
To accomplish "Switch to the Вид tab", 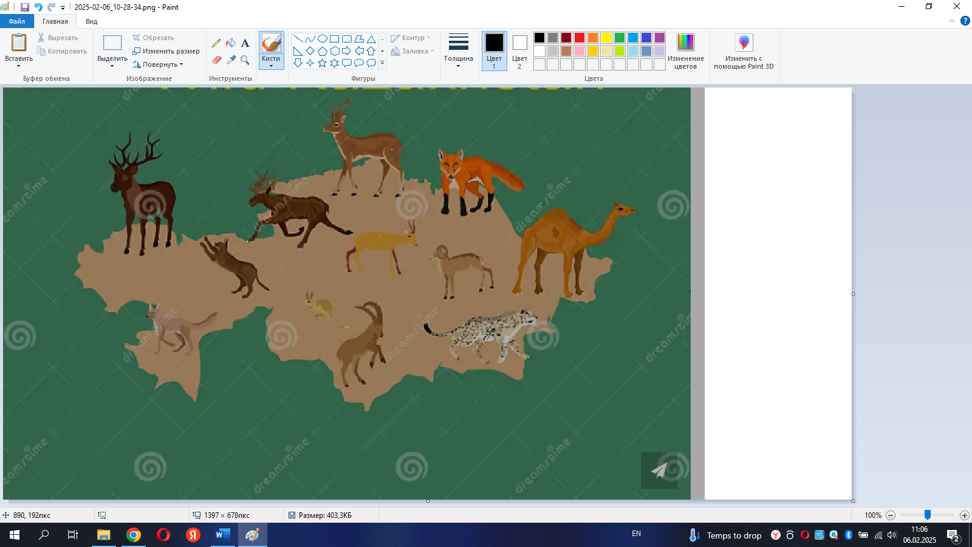I will tap(91, 21).
